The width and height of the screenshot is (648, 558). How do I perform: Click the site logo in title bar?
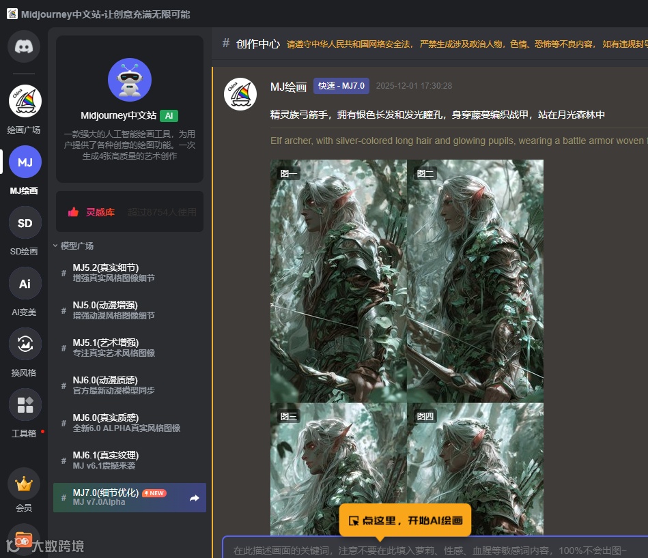(x=12, y=14)
